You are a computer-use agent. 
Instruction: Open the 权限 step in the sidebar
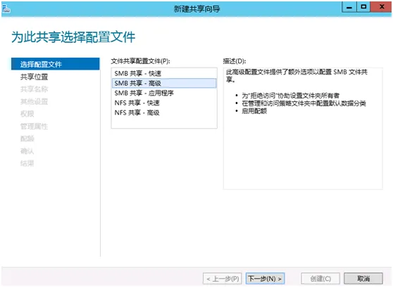27,114
